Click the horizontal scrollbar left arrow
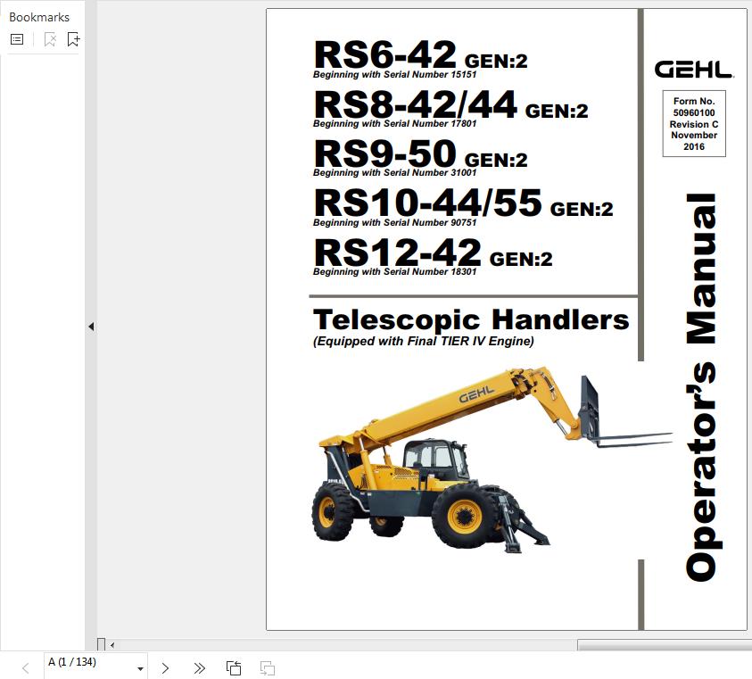The height and width of the screenshot is (679, 752). tap(112, 645)
